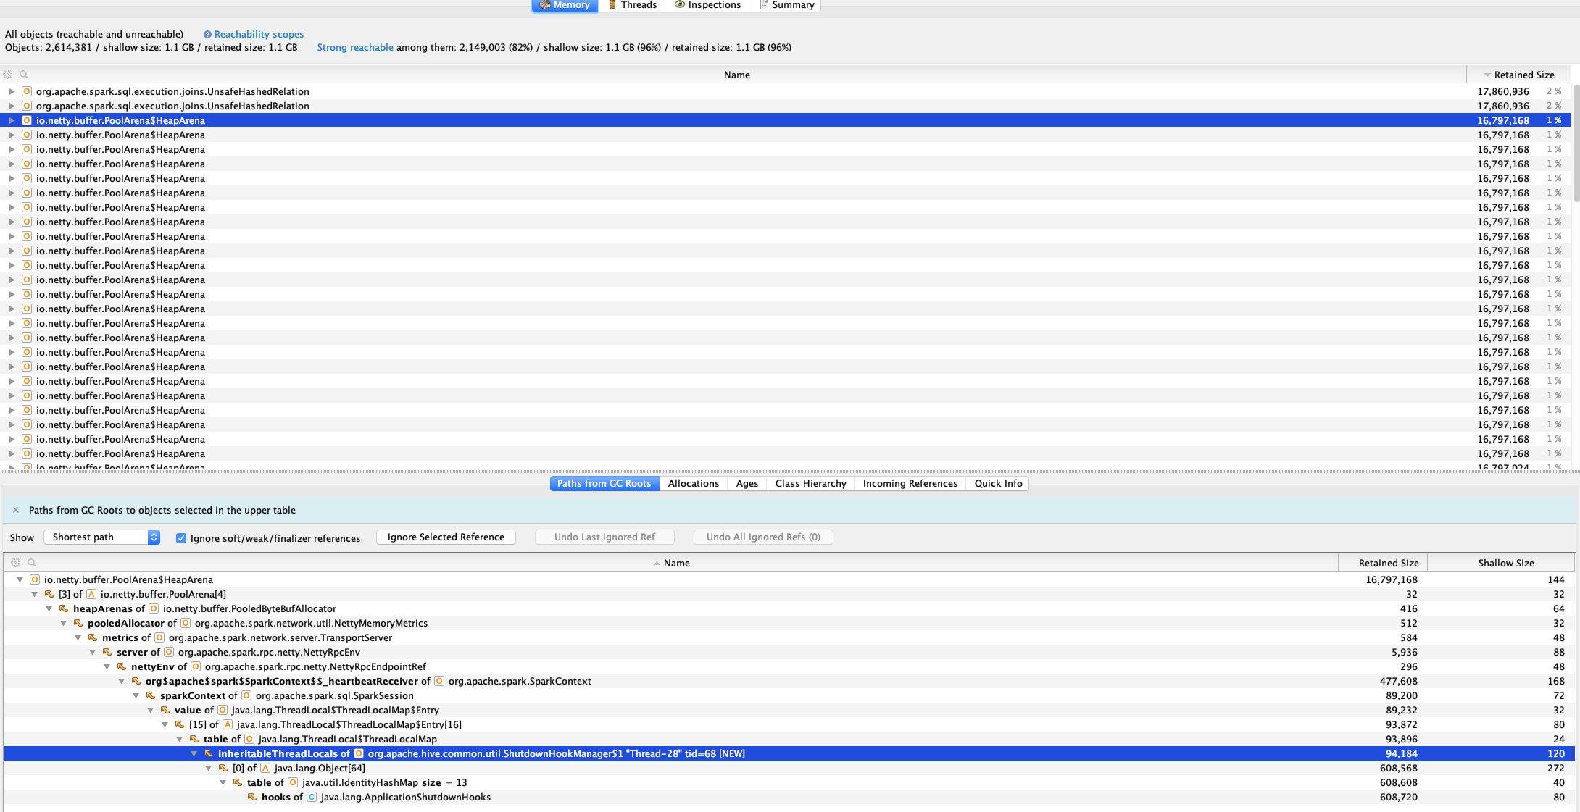Select the Incoming References tab
The image size is (1580, 812).
910,483
